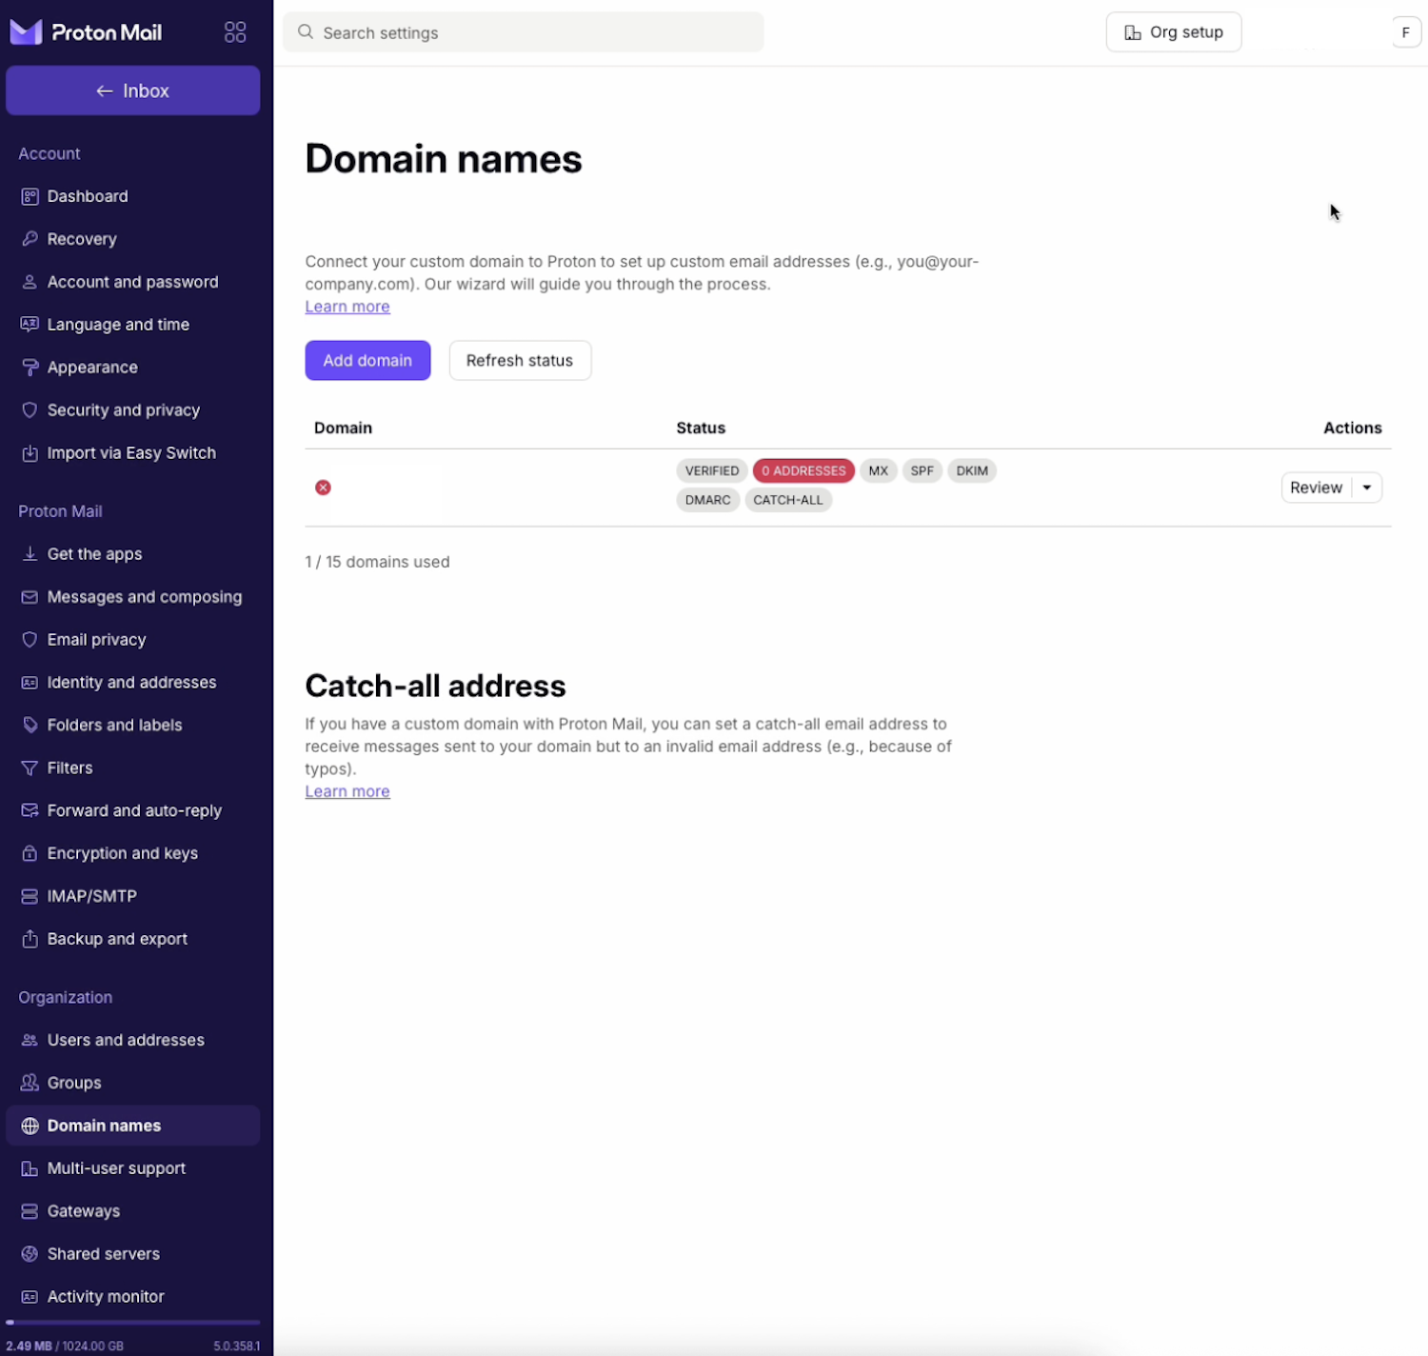The height and width of the screenshot is (1356, 1428).
Task: Click the Refresh status button
Action: [x=520, y=360]
